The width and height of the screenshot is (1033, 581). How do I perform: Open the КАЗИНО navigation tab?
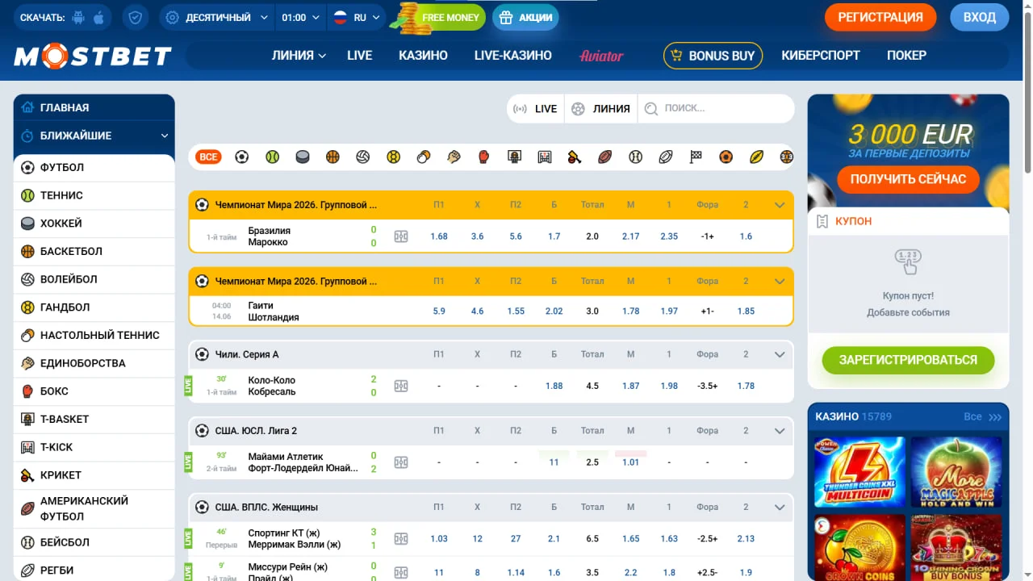click(x=423, y=56)
